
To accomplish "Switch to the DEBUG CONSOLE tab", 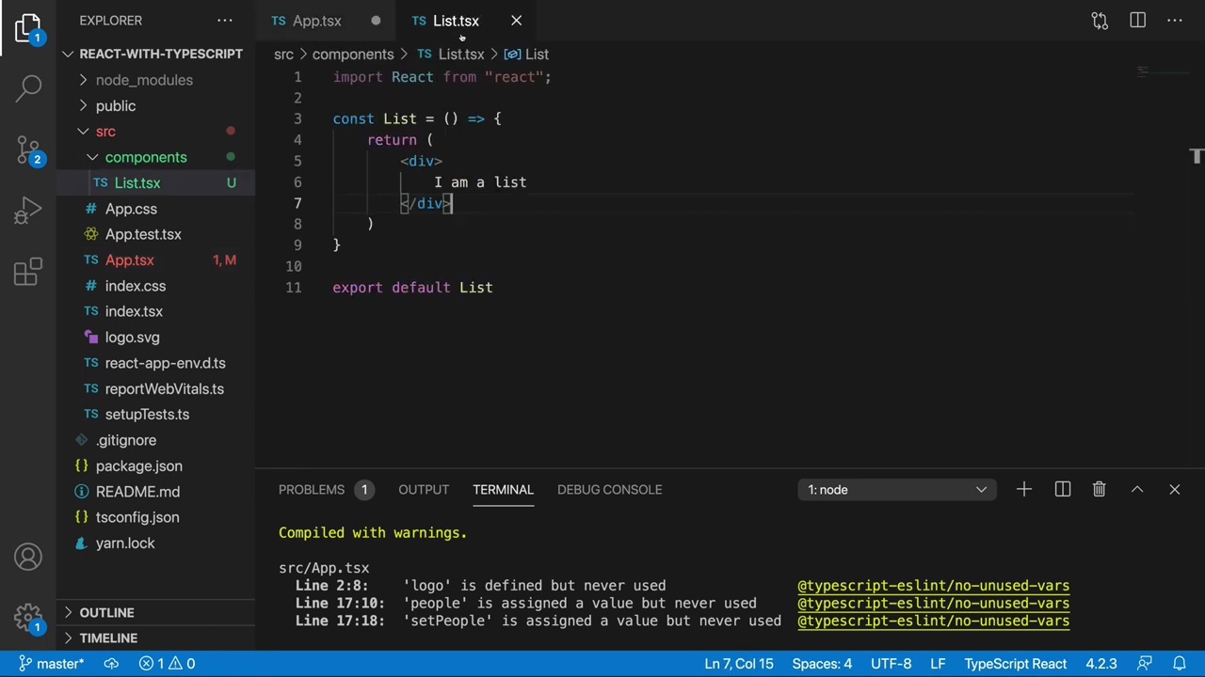I will coord(609,489).
